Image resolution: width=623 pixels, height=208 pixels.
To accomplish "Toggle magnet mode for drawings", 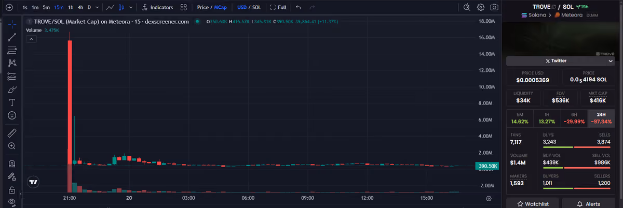I will click(x=12, y=164).
